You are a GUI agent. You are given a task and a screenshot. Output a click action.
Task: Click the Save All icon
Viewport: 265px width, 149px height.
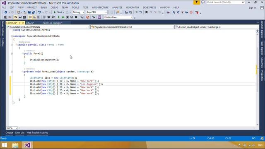coord(34,12)
